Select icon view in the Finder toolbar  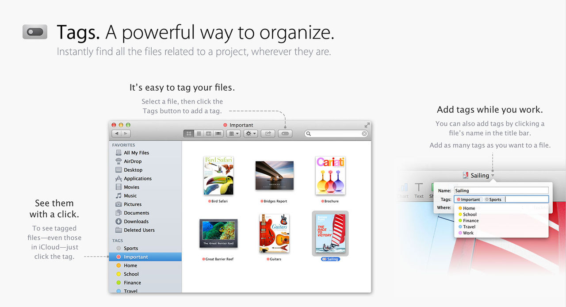[189, 134]
